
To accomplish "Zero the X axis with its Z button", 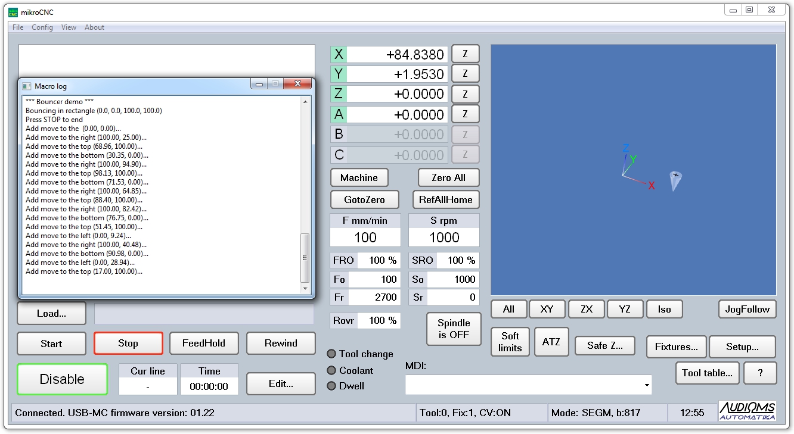I will click(465, 54).
